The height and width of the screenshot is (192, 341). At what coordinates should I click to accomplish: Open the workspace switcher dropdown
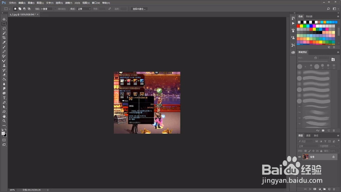335,9
